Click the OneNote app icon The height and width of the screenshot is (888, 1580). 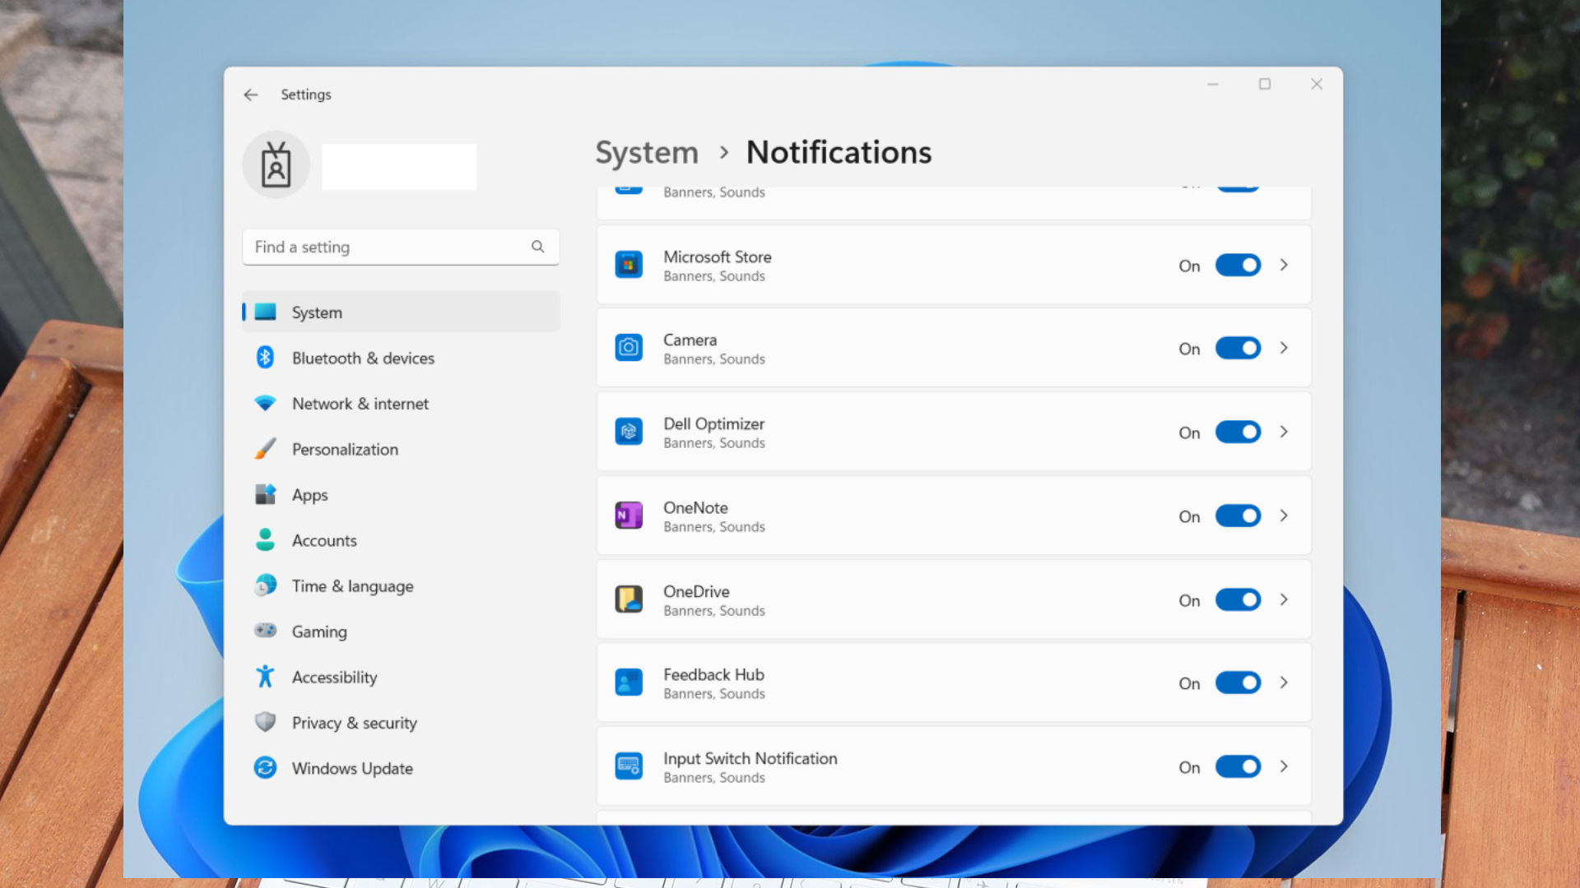pos(629,516)
